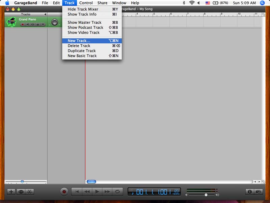Click the low volume speaker icon
270x203 pixels.
(186, 195)
